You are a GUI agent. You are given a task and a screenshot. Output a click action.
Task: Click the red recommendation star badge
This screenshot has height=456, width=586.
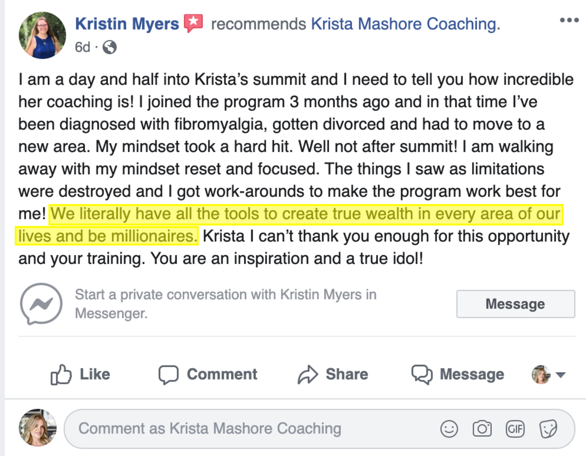pyautogui.click(x=193, y=23)
